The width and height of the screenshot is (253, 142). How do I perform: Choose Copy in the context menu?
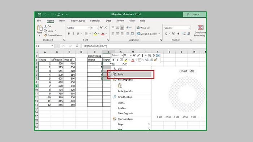131,74
